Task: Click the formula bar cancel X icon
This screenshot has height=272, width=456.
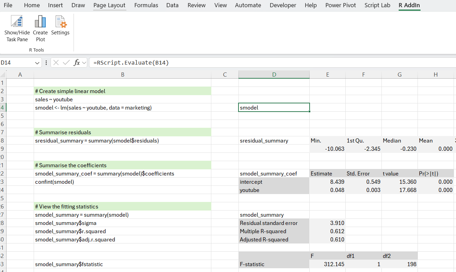Action: [56, 63]
